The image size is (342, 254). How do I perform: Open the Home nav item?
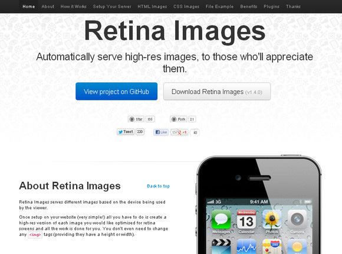point(28,6)
